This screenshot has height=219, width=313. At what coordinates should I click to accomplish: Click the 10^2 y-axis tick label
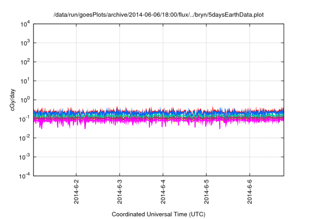click(25, 62)
